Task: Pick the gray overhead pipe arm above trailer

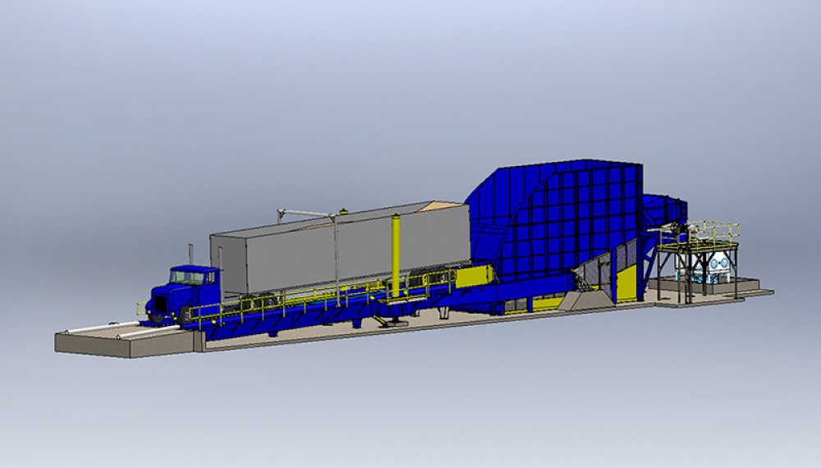Action: point(308,213)
